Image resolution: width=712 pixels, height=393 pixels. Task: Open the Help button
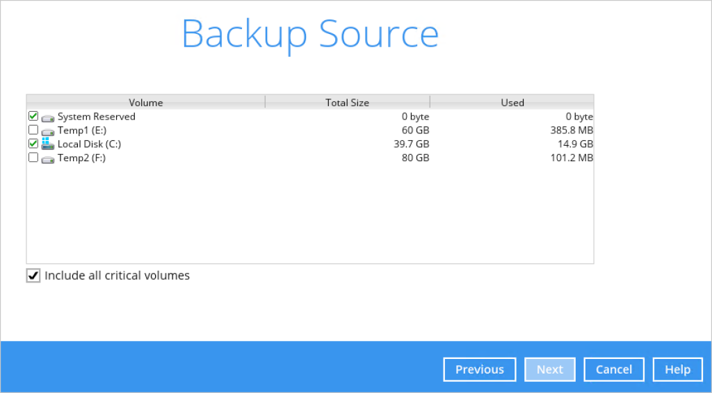677,369
